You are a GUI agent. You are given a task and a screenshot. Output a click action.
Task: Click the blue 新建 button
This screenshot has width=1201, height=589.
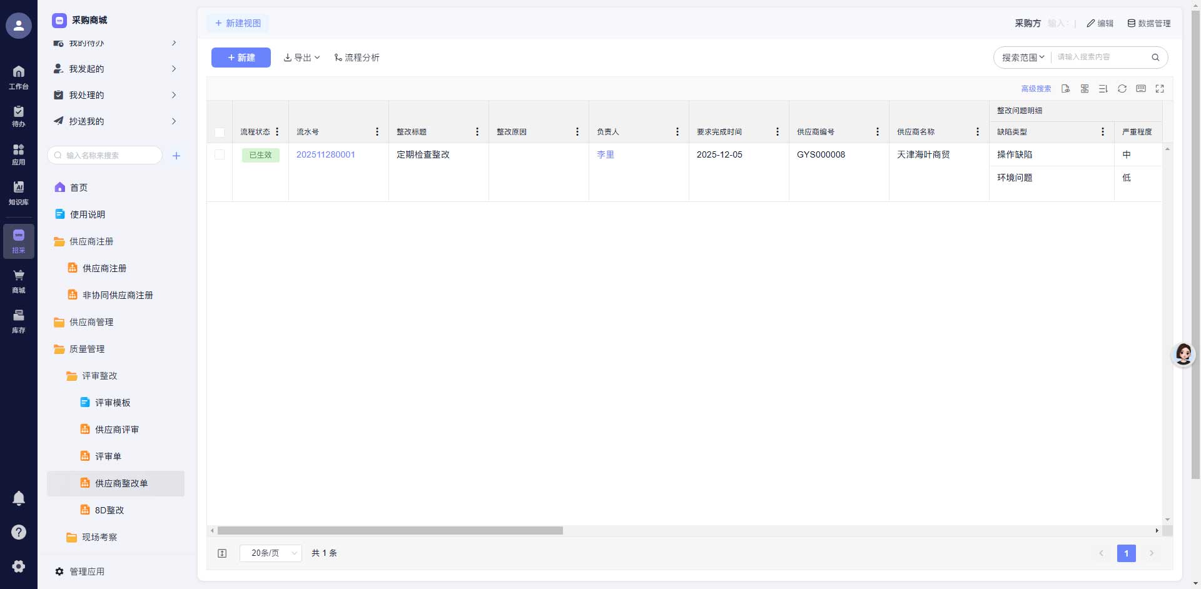(241, 58)
